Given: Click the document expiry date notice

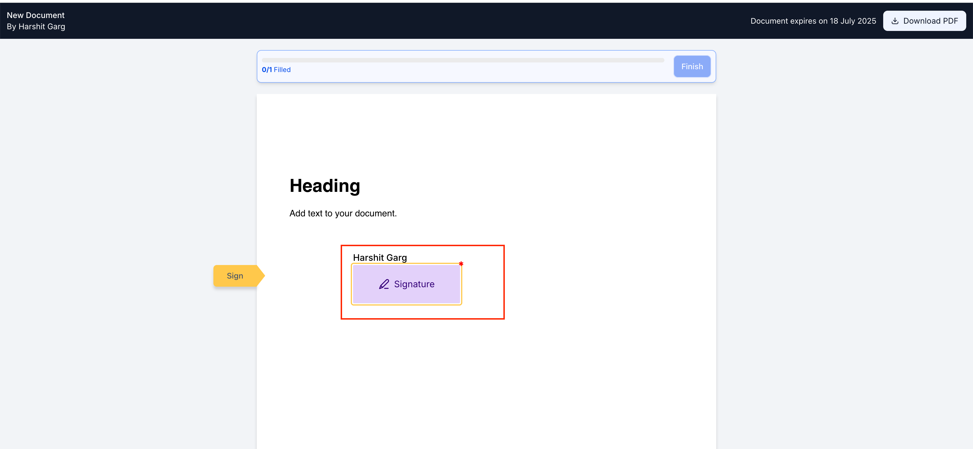Looking at the screenshot, I should tap(813, 21).
